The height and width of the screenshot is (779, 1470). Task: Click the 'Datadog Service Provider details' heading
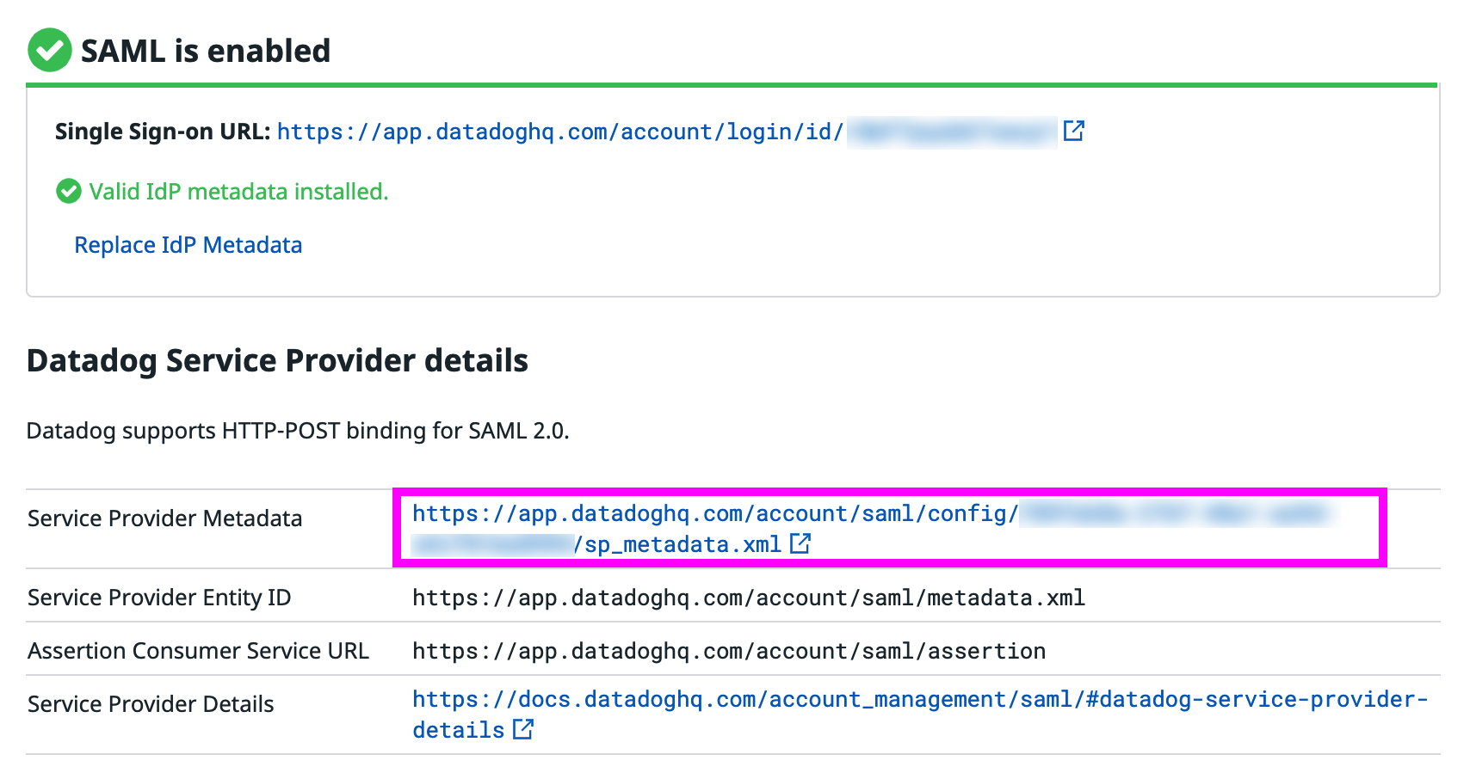[278, 360]
